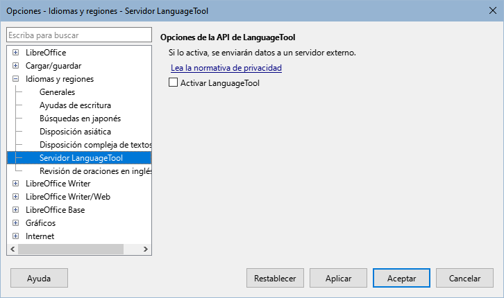Close the Opciones dialog window
Viewport: 504px width, 298px height.
pyautogui.click(x=492, y=10)
